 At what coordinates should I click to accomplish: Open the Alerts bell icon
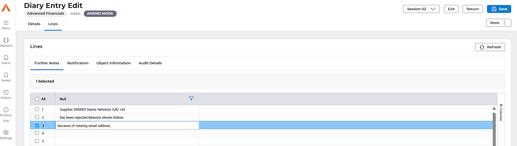(x=6, y=57)
